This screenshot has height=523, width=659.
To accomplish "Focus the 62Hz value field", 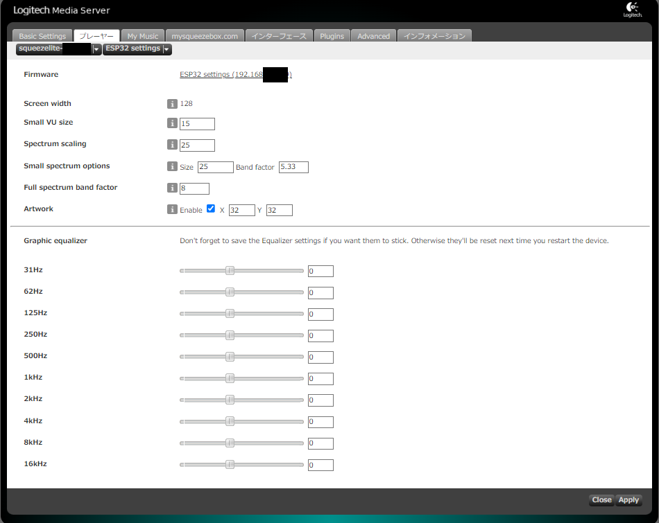I will click(x=320, y=292).
